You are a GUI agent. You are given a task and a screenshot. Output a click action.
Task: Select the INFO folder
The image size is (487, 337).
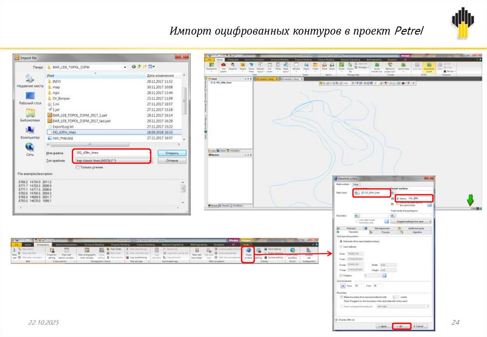coord(57,81)
